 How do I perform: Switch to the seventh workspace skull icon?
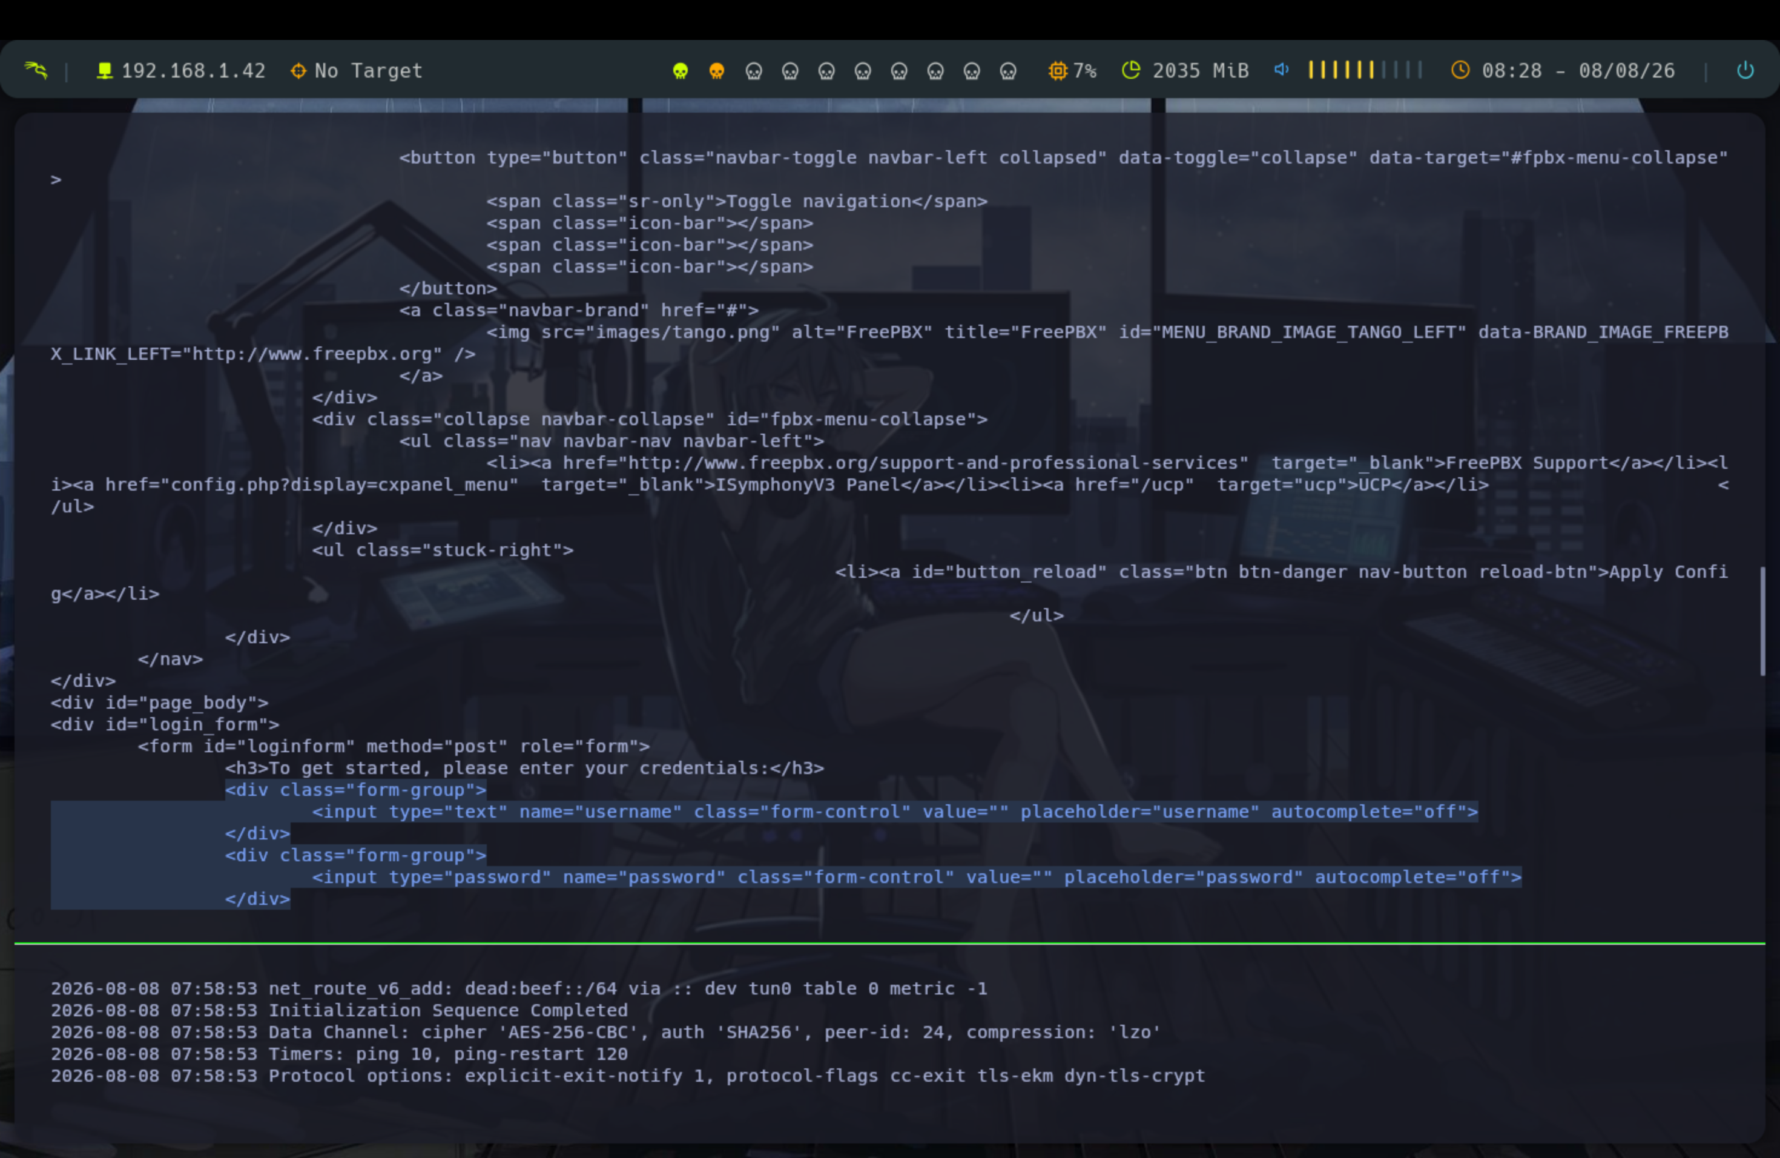(899, 71)
